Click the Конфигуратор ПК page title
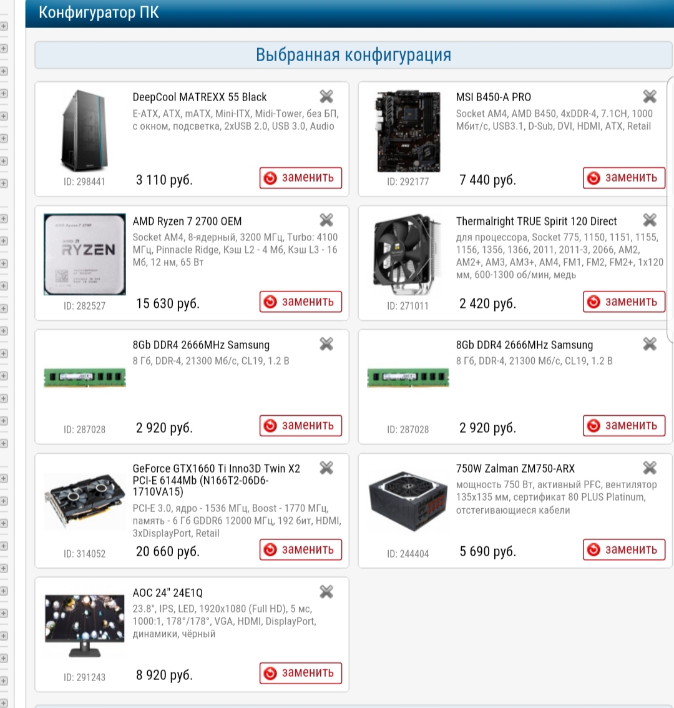The height and width of the screenshot is (708, 674). (99, 12)
